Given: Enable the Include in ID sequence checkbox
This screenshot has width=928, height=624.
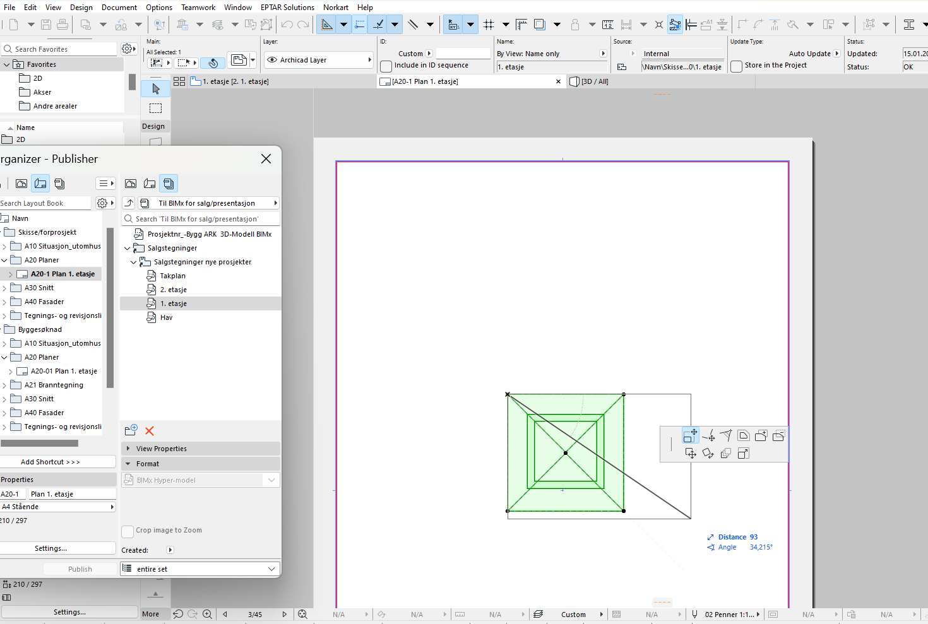Looking at the screenshot, I should 386,66.
